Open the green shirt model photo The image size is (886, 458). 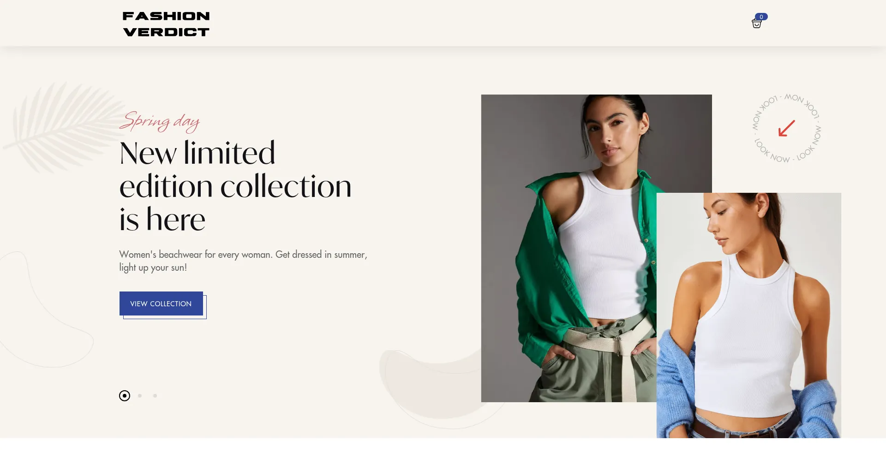point(569,248)
